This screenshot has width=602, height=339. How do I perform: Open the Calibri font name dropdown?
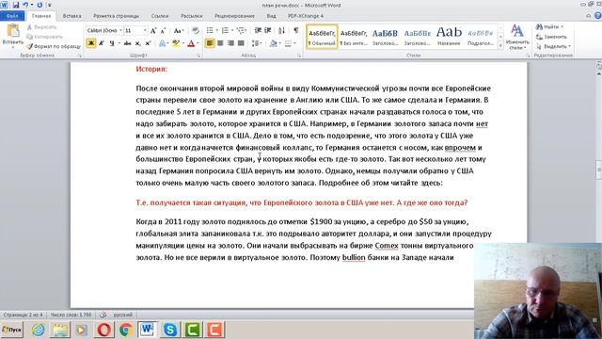120,30
